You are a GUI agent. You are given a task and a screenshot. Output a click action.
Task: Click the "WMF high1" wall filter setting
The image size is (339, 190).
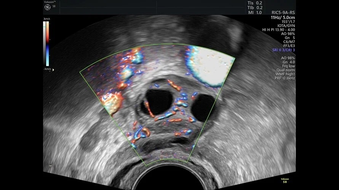tap(285, 74)
